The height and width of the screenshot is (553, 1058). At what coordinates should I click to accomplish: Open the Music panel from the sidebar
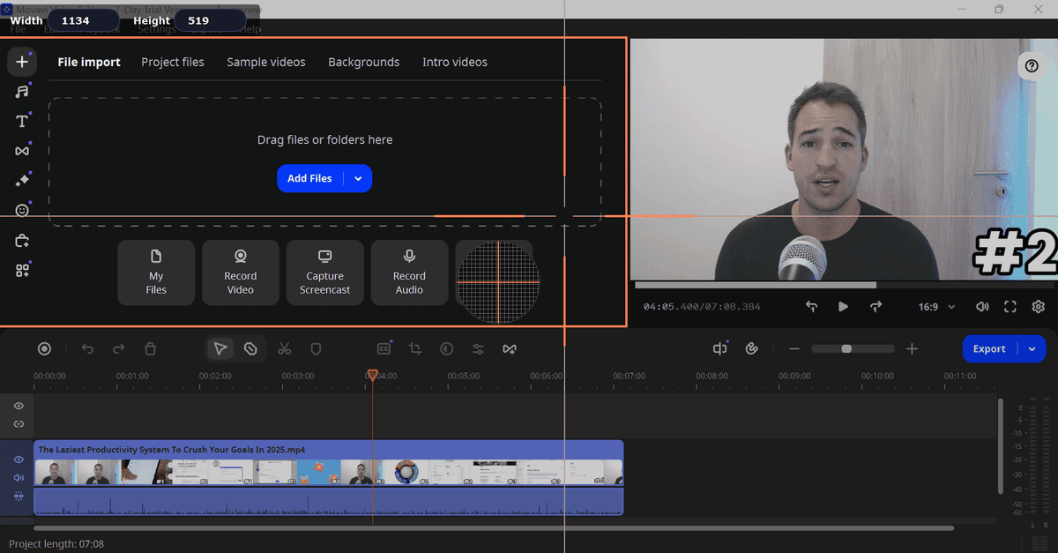point(22,91)
